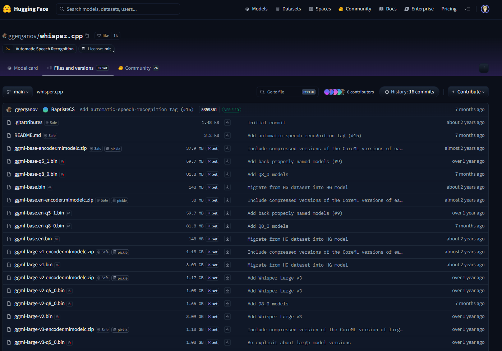Open Docs in the top navigation
This screenshot has width=502, height=351.
(x=388, y=9)
